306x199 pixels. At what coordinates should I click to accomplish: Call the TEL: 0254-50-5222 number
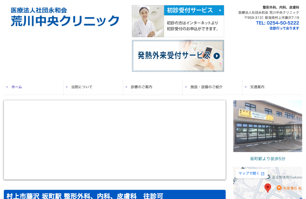(277, 23)
